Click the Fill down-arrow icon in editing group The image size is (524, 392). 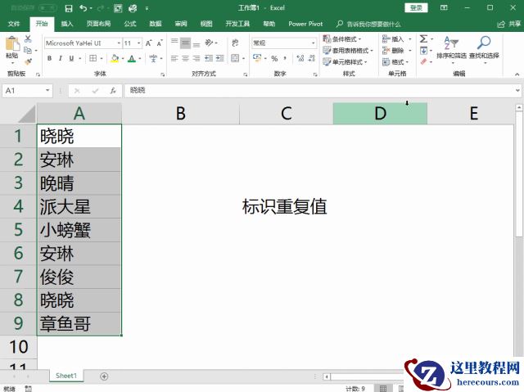click(423, 51)
